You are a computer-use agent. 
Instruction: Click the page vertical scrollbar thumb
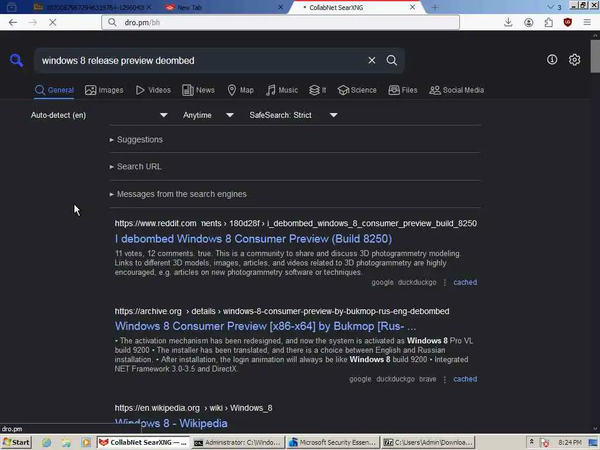tap(595, 56)
